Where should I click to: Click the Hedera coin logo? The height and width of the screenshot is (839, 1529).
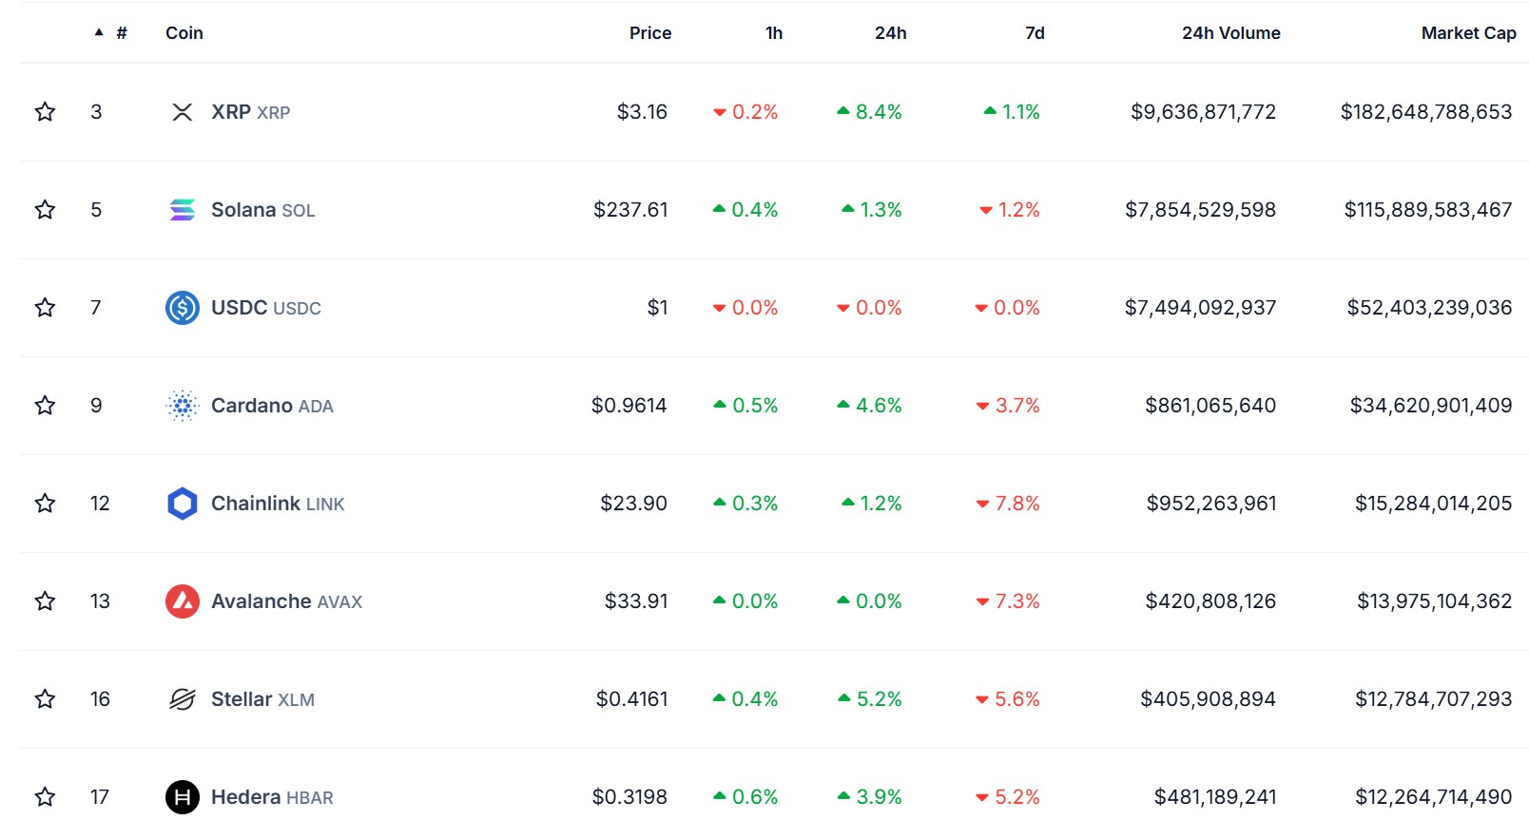click(184, 796)
